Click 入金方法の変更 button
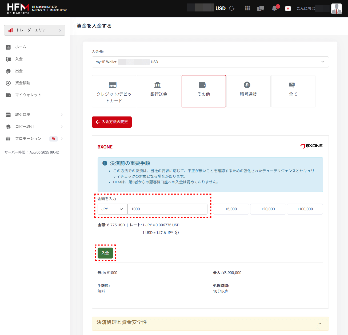 point(112,122)
